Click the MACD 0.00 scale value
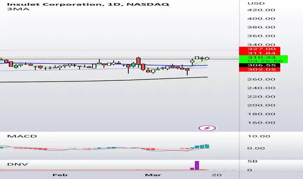Viewport: 303px width, 179px height. [256, 148]
